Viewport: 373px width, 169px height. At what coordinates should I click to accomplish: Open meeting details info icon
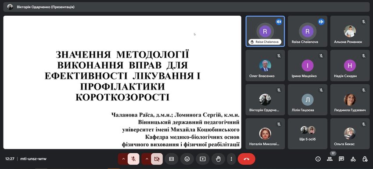[318, 159]
